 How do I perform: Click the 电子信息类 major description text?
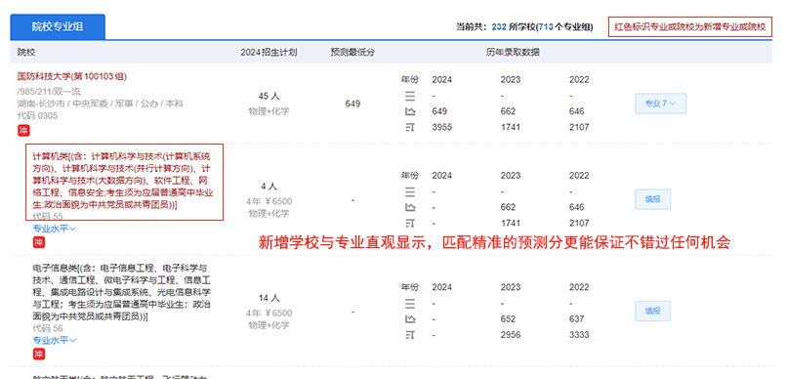click(x=121, y=292)
